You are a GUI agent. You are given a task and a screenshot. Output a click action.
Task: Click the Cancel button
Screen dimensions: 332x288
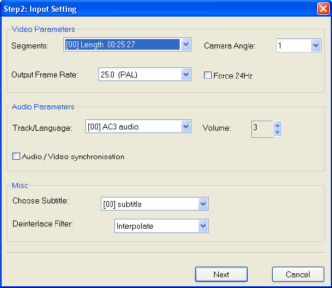click(x=298, y=274)
